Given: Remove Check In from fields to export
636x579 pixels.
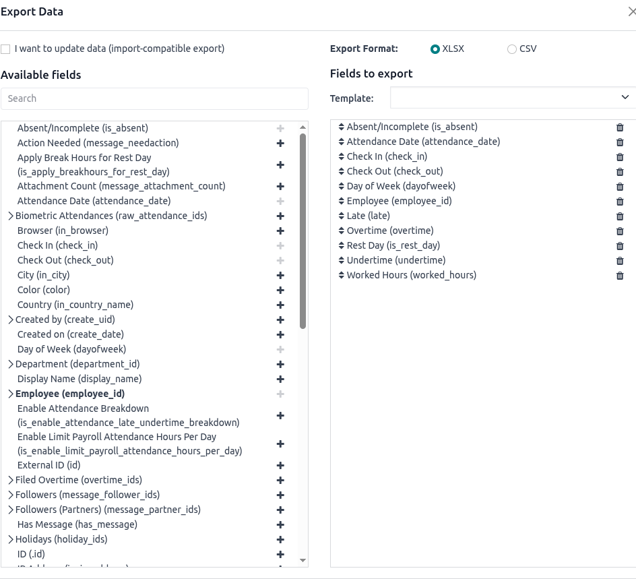Looking at the screenshot, I should click(620, 157).
